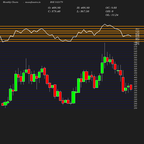144x144 pixels.
Task: Click the 475 price axis label
Action: (x=135, y=75)
